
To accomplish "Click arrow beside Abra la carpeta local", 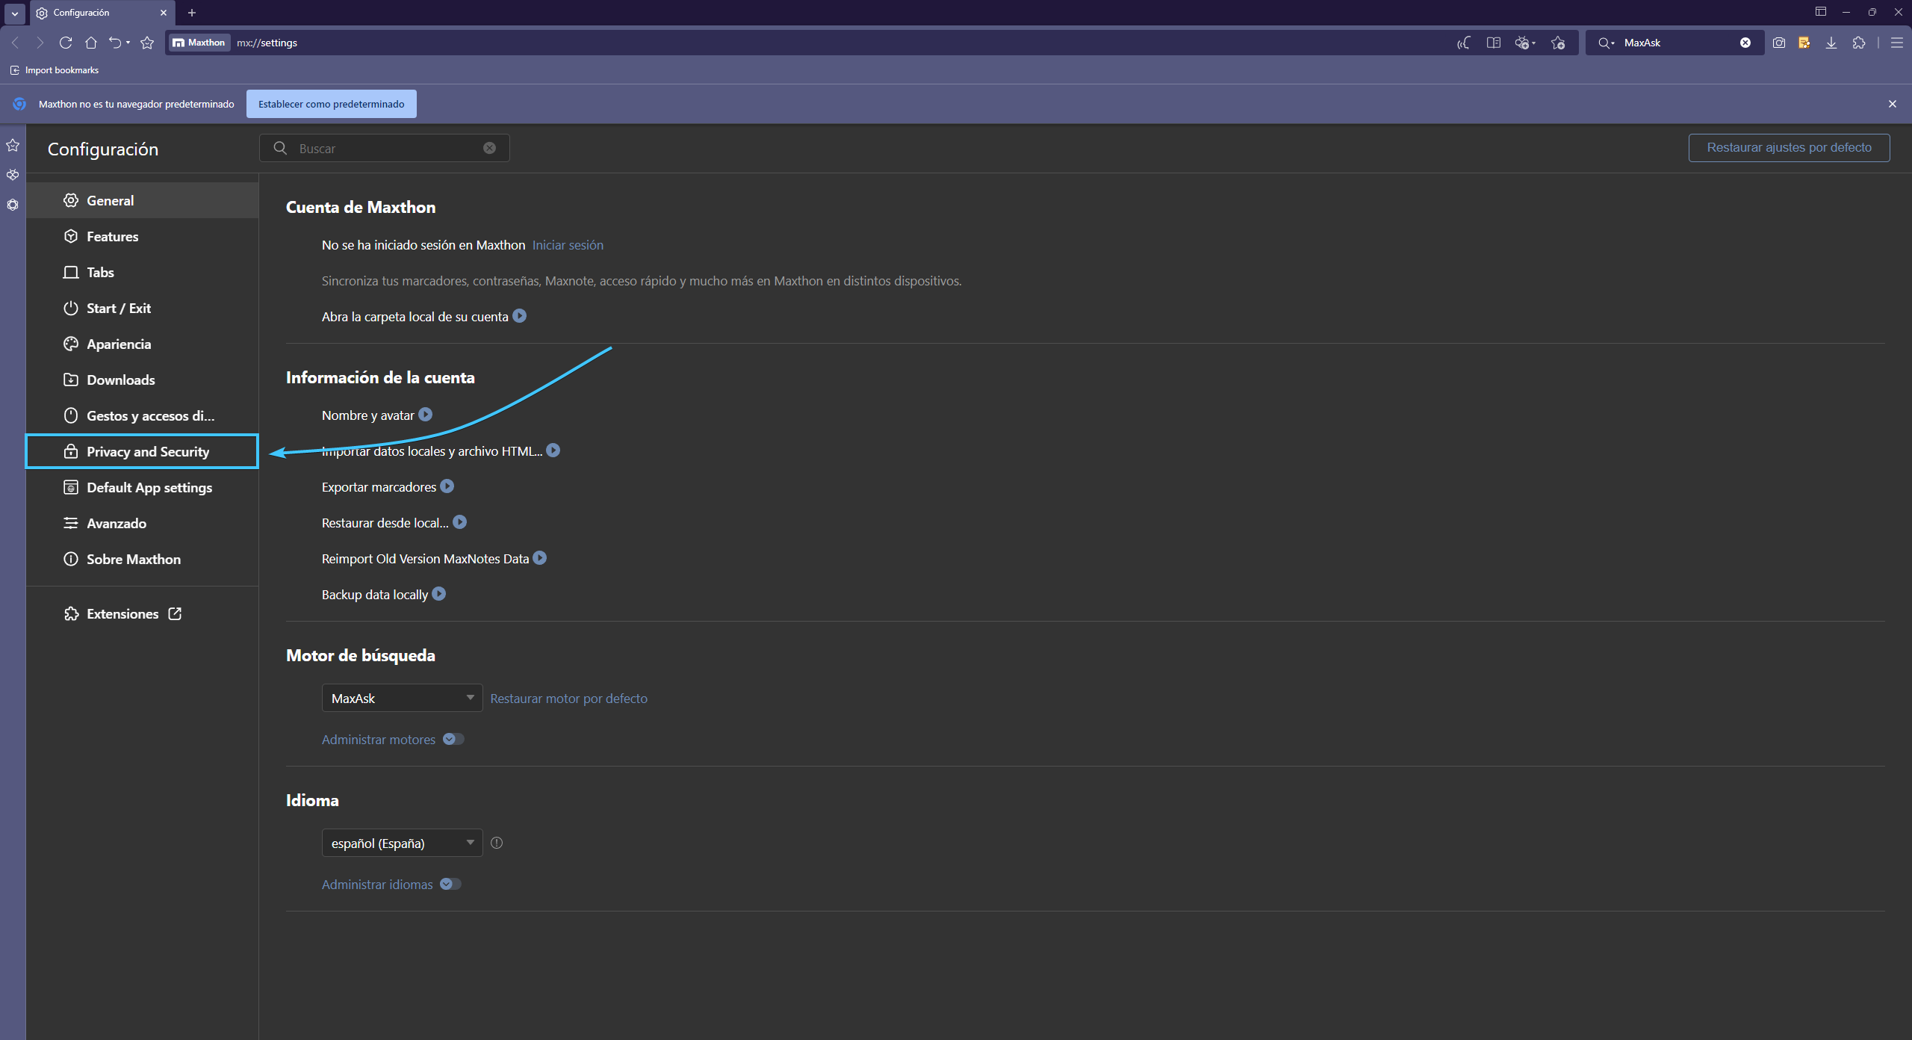I will tap(520, 316).
